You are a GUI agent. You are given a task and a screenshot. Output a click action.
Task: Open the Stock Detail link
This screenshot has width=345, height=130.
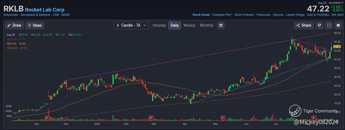coord(201,15)
